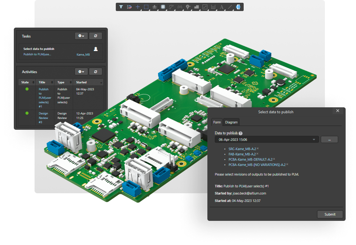Switch to the Diagram tab

[x=231, y=122]
